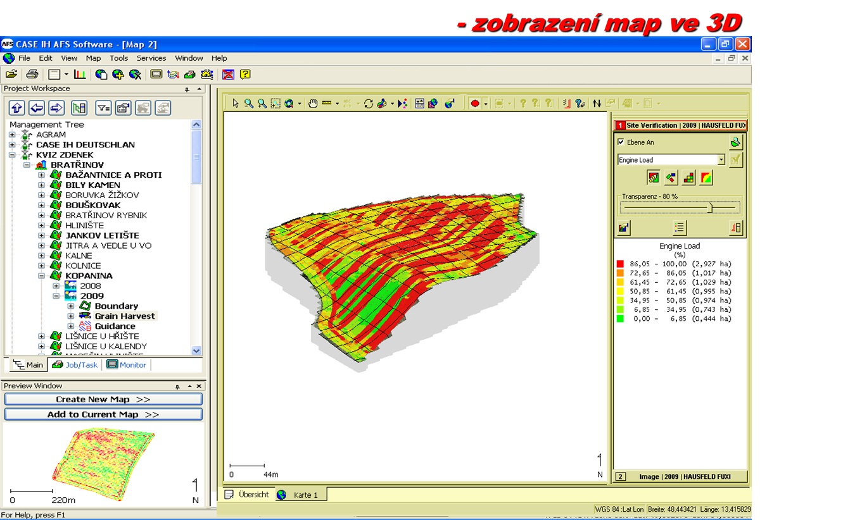The width and height of the screenshot is (843, 520).
Task: Click the Management Tree scrollbar down arrow
Action: point(196,350)
